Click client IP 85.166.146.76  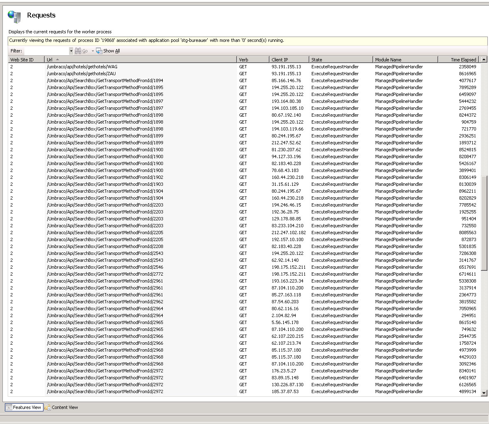click(x=286, y=80)
